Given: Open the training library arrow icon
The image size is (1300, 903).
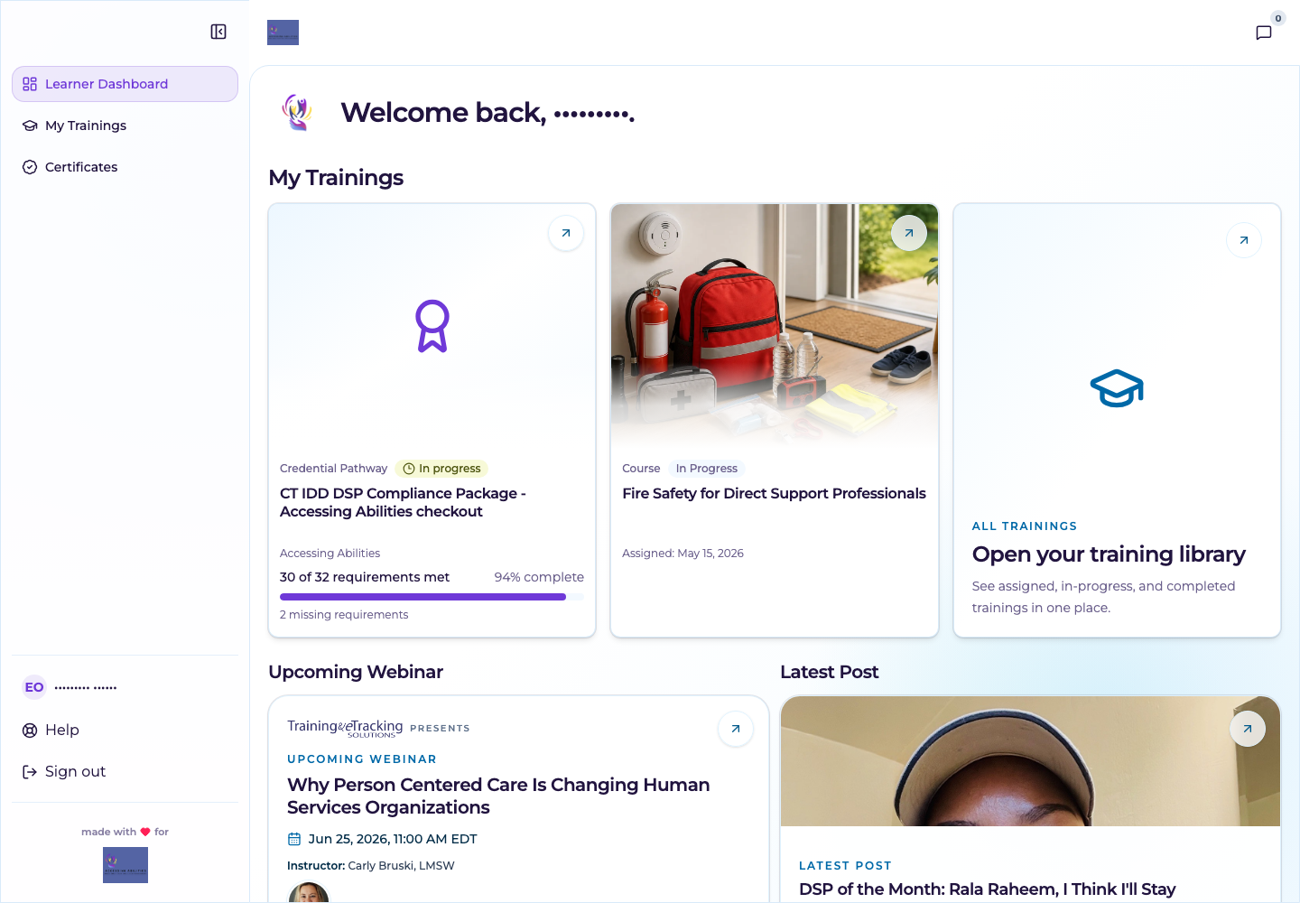Looking at the screenshot, I should coord(1244,240).
